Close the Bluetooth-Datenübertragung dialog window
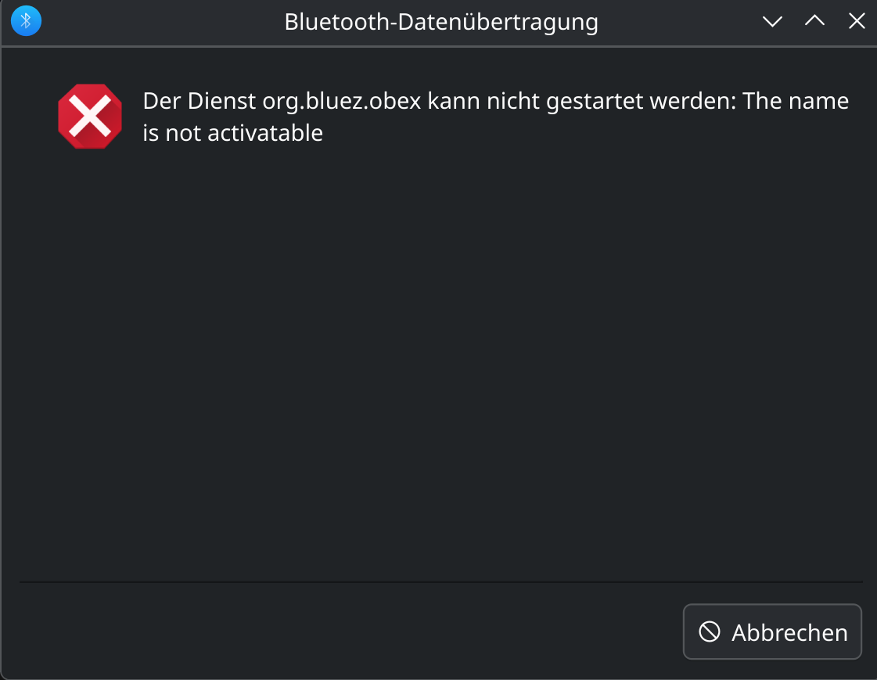This screenshot has width=877, height=680. (857, 21)
